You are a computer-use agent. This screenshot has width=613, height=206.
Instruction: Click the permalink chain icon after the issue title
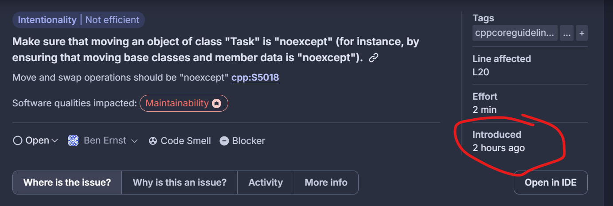click(x=373, y=58)
